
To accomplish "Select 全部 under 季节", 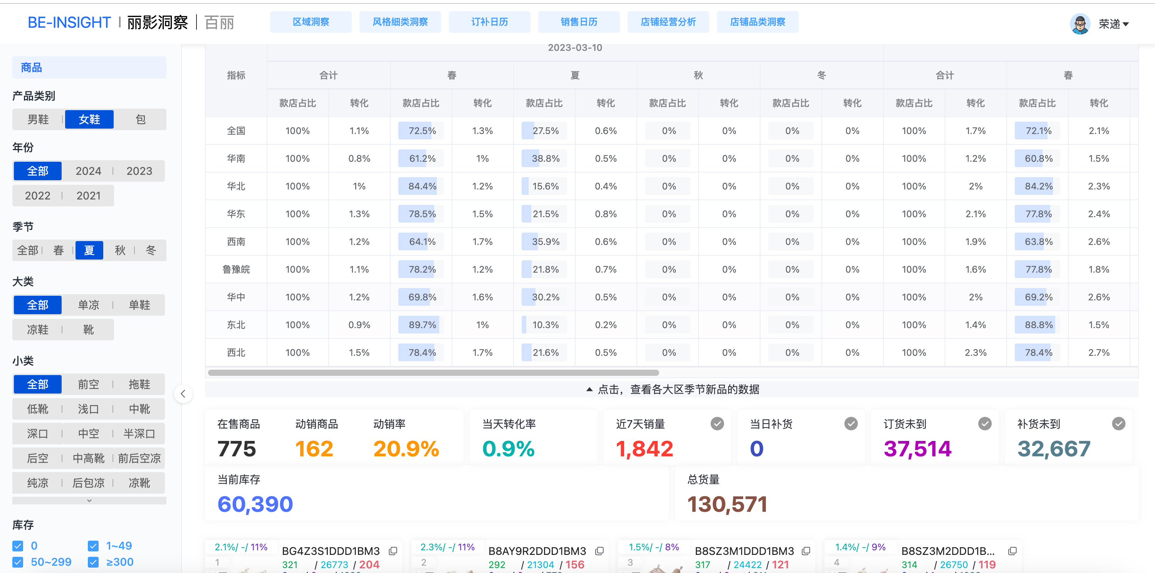I will pyautogui.click(x=27, y=250).
